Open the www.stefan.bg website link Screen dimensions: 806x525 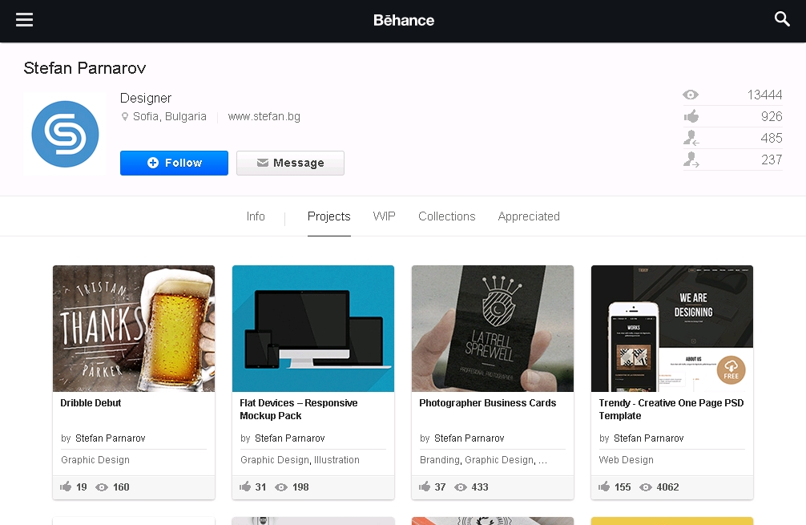[x=264, y=117]
